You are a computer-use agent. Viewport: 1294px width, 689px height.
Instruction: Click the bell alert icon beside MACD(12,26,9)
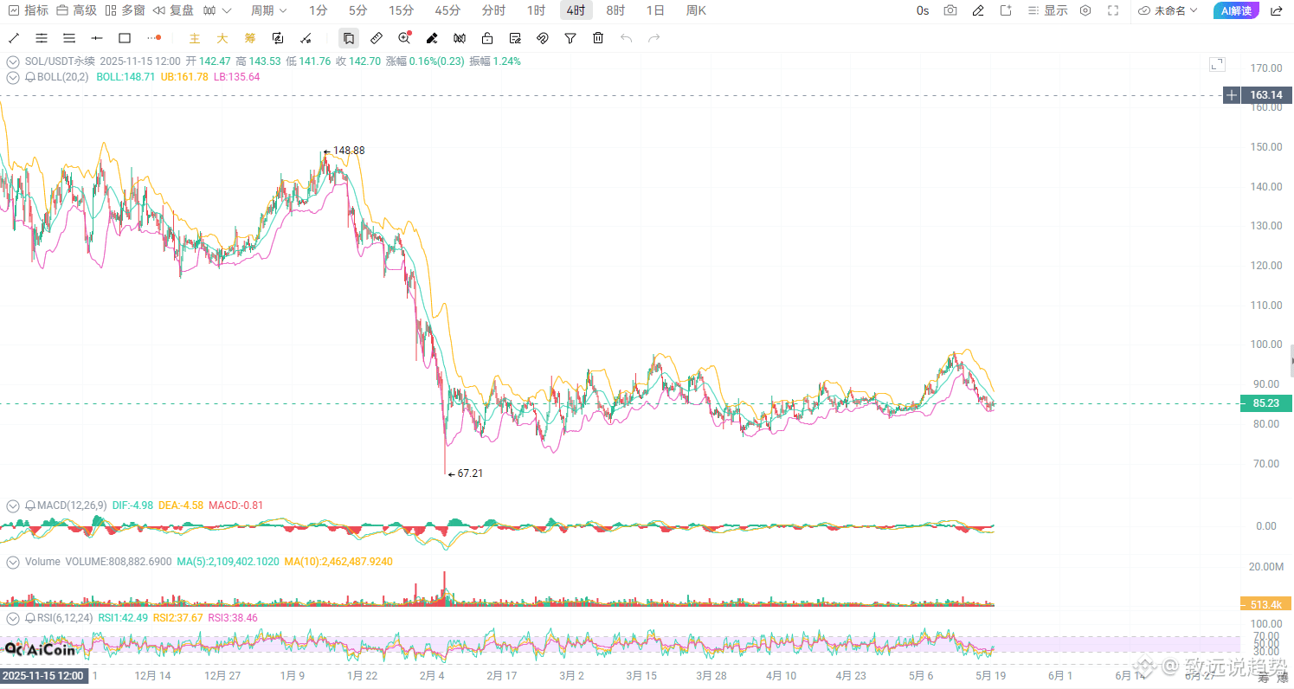(x=30, y=505)
